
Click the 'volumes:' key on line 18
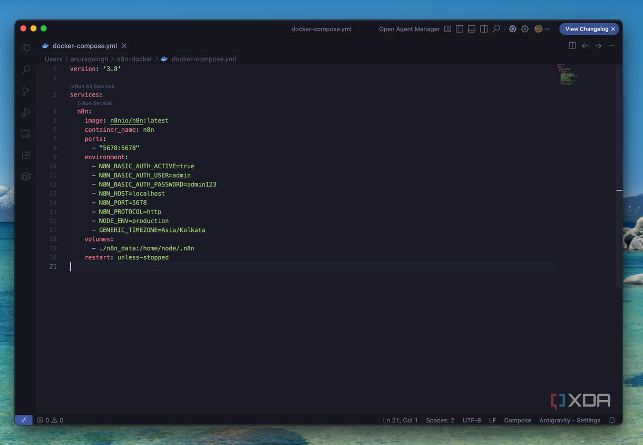(x=99, y=239)
